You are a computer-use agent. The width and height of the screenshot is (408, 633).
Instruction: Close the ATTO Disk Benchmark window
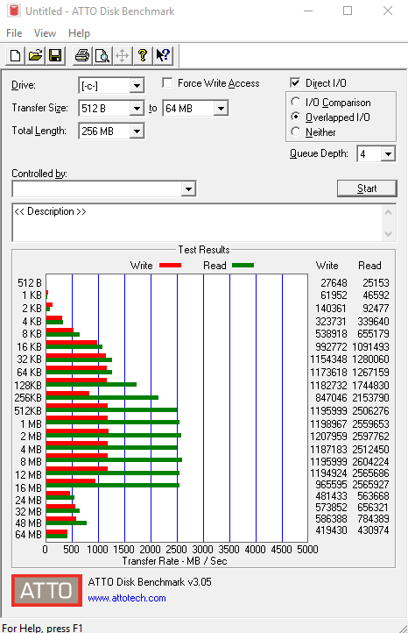388,11
